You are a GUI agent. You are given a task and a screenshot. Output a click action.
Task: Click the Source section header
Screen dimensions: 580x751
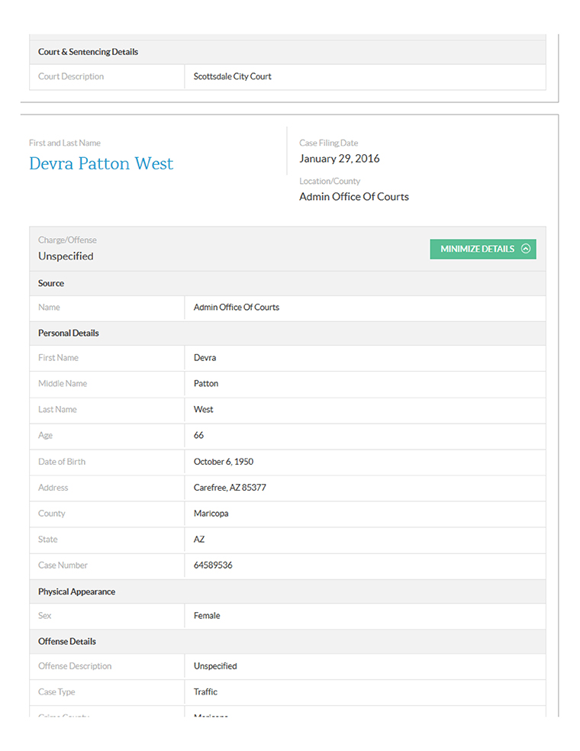(51, 283)
